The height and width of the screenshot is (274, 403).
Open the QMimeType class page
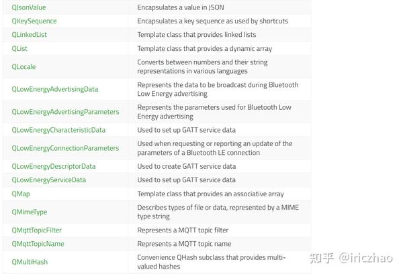[x=30, y=212]
